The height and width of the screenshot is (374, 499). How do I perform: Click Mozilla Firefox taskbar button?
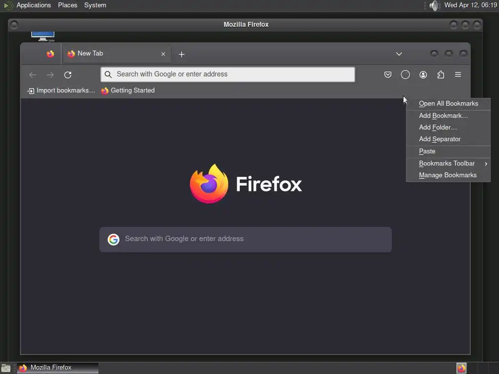58,368
